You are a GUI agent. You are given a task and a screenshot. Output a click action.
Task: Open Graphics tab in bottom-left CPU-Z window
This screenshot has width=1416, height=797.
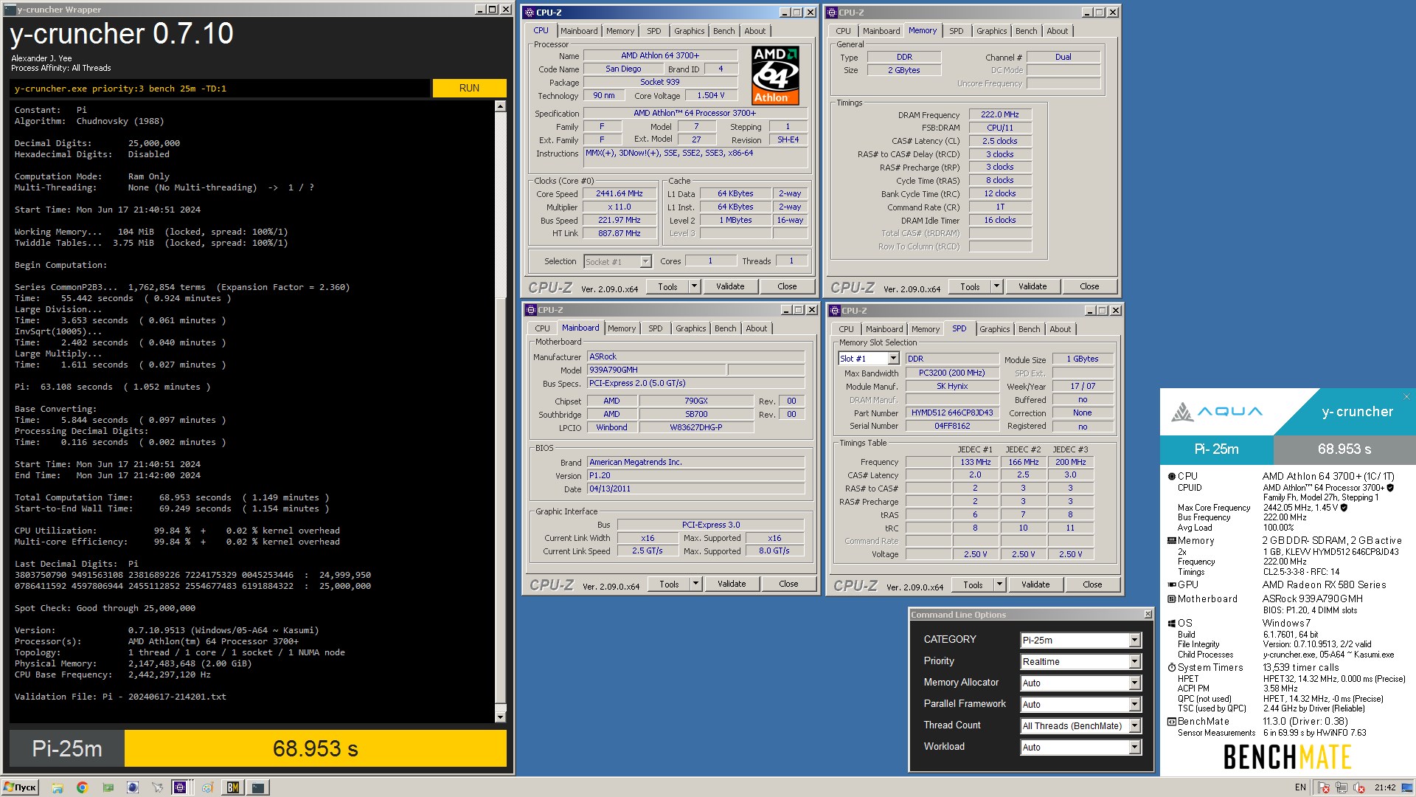pyautogui.click(x=690, y=328)
